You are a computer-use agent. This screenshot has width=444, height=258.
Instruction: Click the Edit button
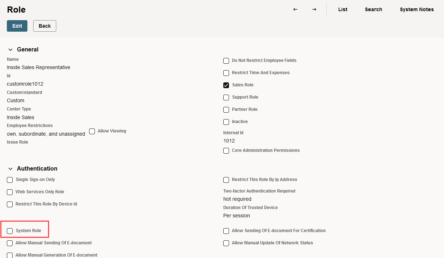tap(17, 26)
